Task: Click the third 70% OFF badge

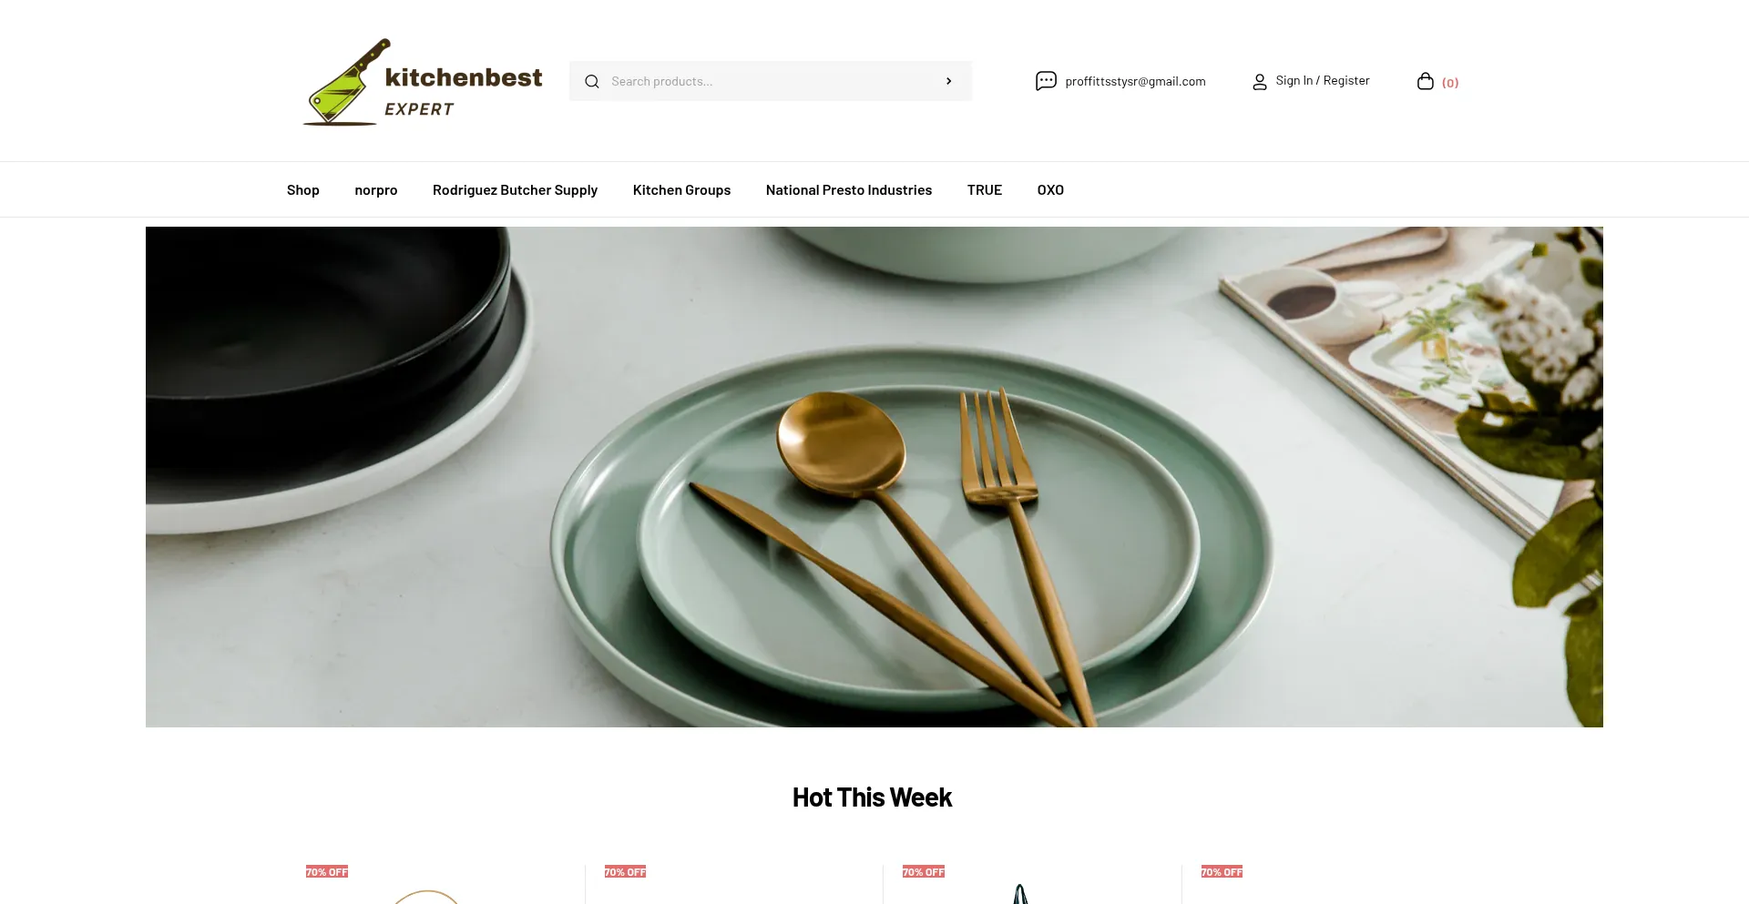Action: [924, 872]
